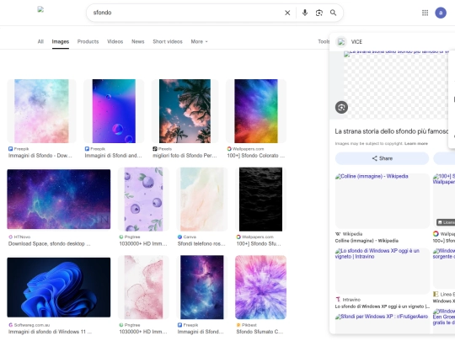Viewport: 455px width, 341px height.
Task: Click the HTNovo source label
Action: tap(22, 237)
